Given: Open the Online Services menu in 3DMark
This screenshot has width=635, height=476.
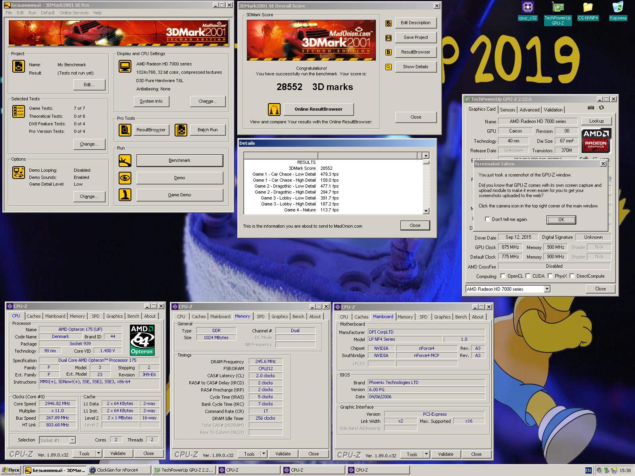Looking at the screenshot, I should (x=74, y=13).
